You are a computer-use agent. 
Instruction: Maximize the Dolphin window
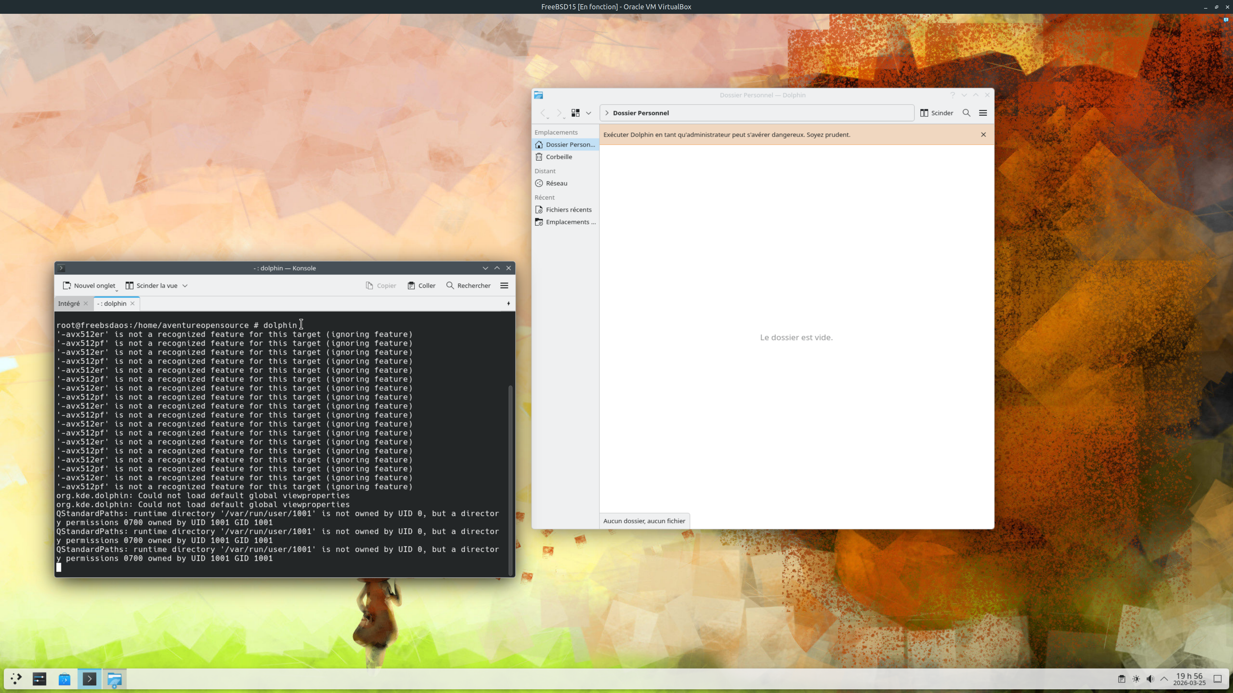975,95
